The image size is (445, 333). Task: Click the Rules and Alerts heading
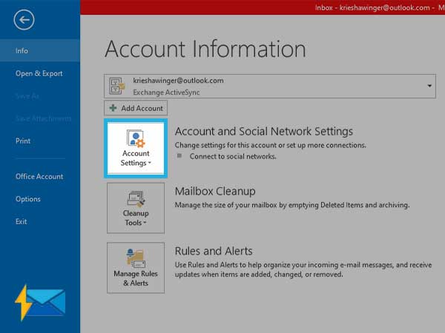tap(214, 251)
